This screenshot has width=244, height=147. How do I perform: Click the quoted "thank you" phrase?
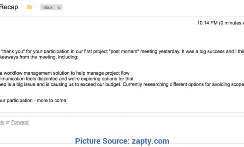tap(12, 51)
